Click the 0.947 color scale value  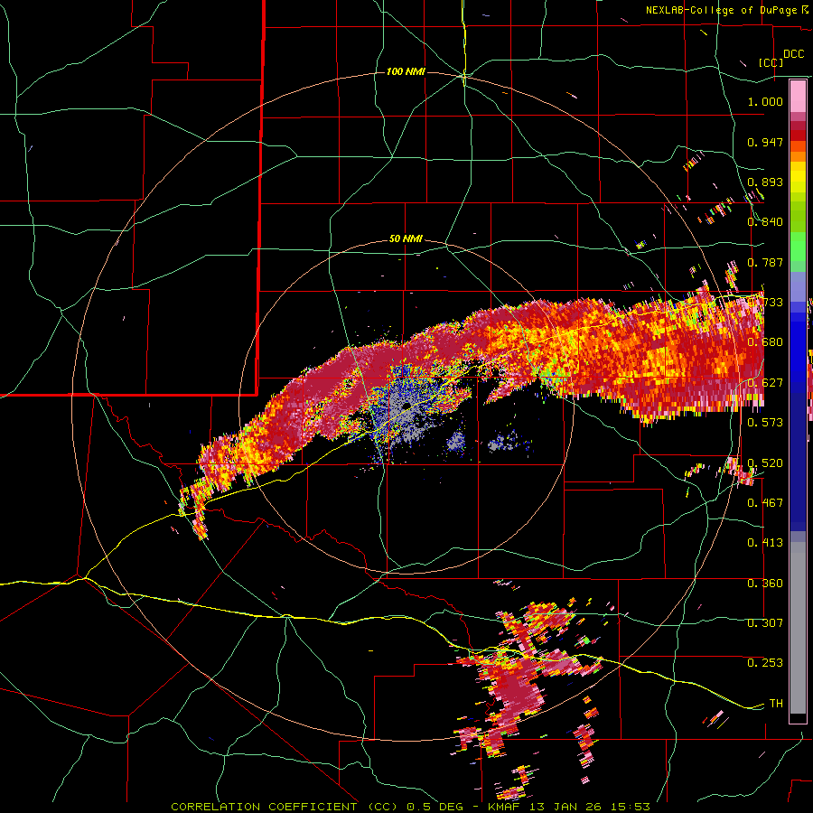click(x=765, y=142)
